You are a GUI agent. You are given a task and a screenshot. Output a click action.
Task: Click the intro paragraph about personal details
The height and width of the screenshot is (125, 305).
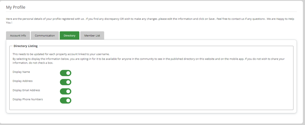click(150, 21)
